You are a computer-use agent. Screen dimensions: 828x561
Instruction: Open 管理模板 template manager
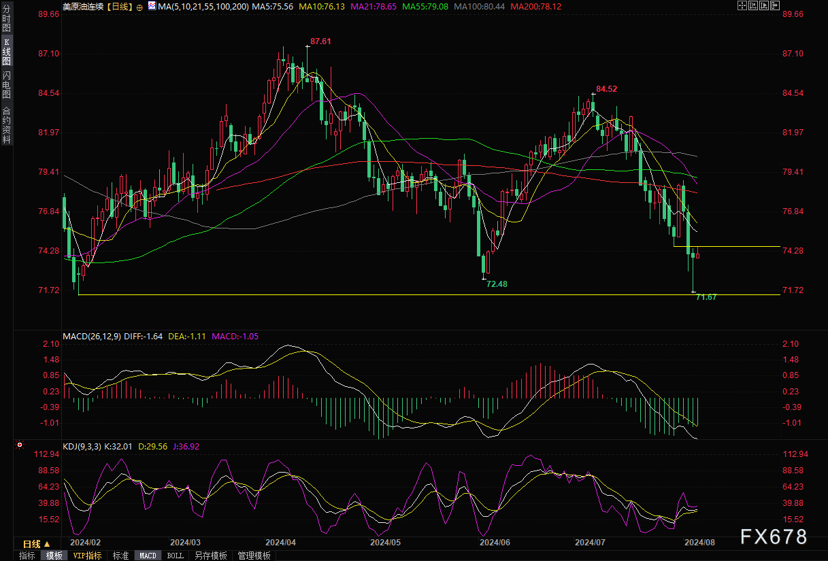(x=254, y=556)
